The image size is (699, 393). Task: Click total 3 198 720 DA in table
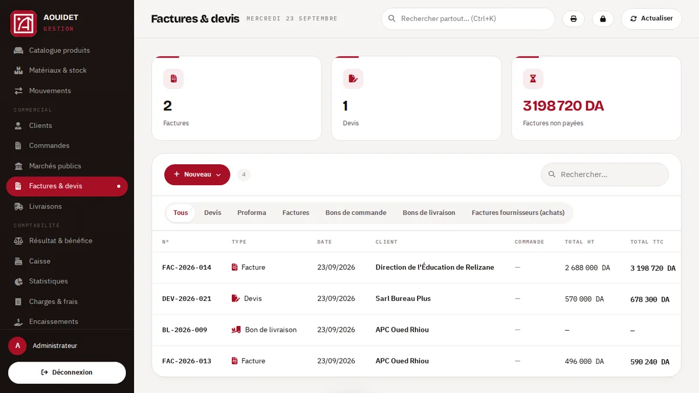coord(653,268)
